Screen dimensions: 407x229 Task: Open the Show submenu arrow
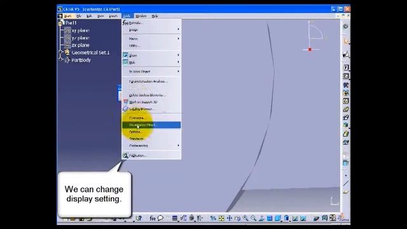coord(178,55)
